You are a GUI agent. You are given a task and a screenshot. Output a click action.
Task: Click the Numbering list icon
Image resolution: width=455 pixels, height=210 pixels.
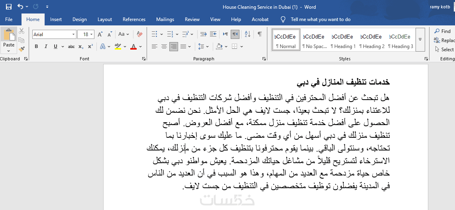click(171, 34)
